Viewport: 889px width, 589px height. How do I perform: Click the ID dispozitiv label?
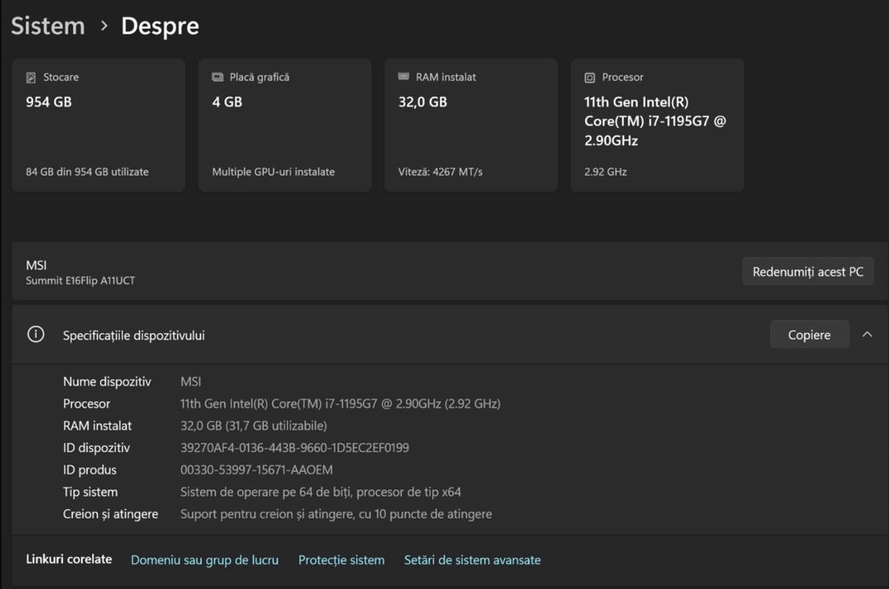(96, 448)
